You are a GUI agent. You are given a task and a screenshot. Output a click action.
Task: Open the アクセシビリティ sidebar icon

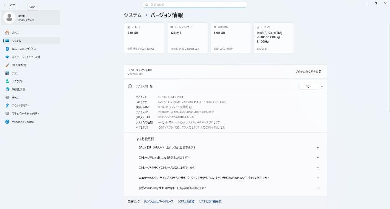7,106
